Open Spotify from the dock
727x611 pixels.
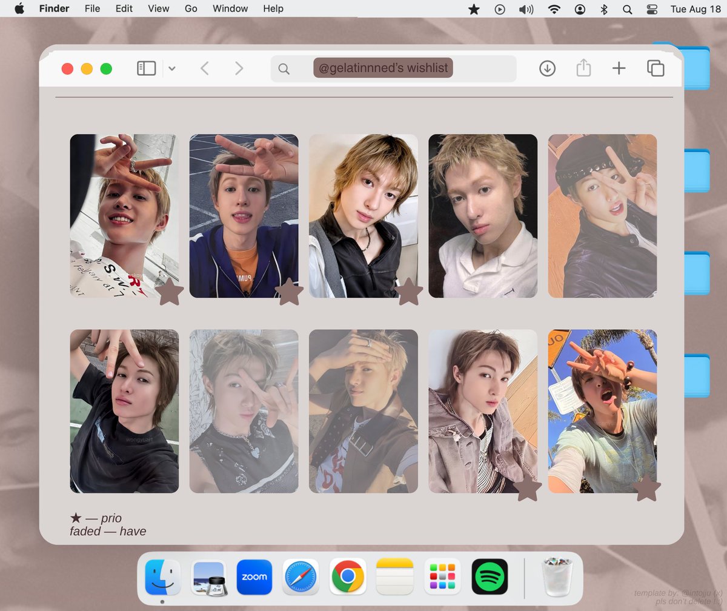point(490,576)
